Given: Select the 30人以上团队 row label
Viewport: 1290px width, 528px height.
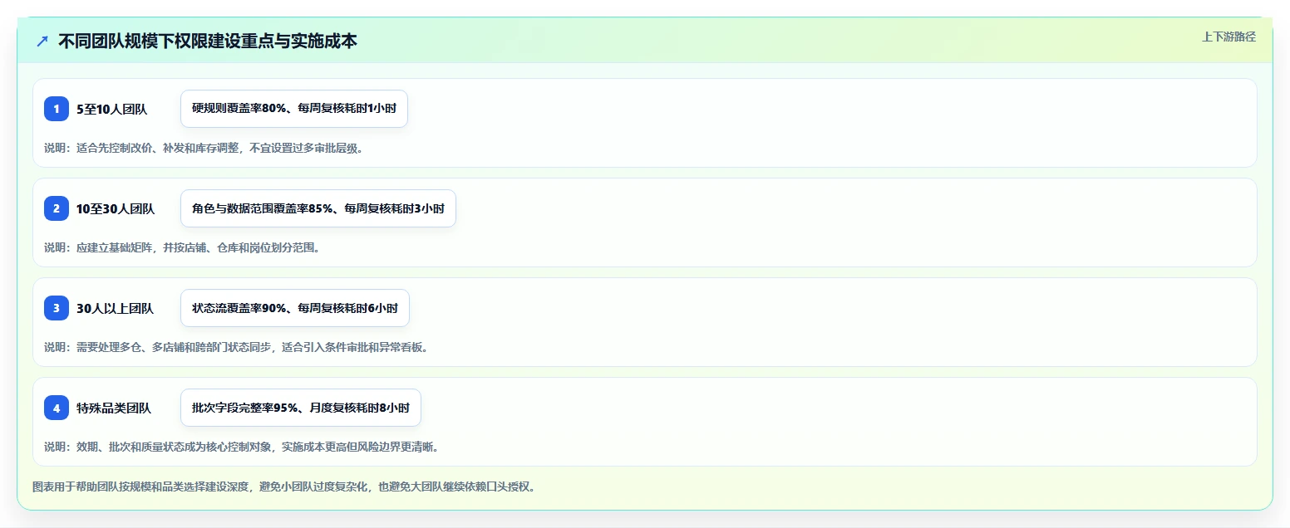Looking at the screenshot, I should (x=115, y=308).
